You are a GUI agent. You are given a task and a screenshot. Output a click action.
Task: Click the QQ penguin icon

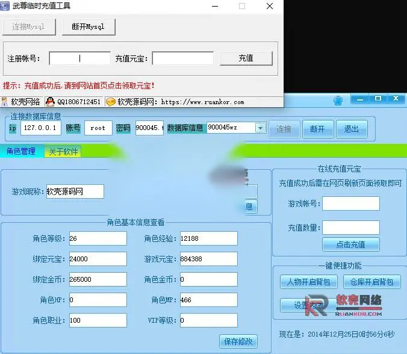click(50, 102)
